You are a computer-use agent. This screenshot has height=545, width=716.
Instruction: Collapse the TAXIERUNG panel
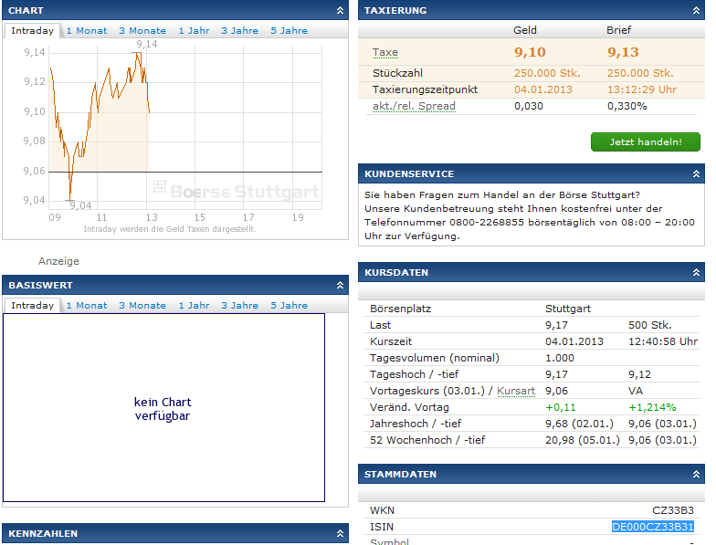(x=696, y=10)
